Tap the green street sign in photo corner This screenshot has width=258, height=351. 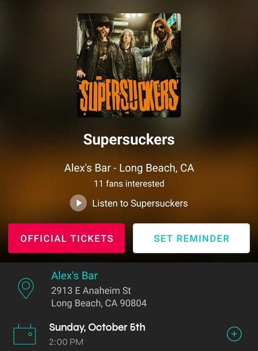pos(173,20)
